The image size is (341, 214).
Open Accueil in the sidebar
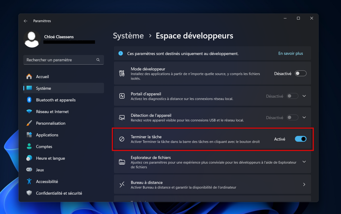point(64,77)
